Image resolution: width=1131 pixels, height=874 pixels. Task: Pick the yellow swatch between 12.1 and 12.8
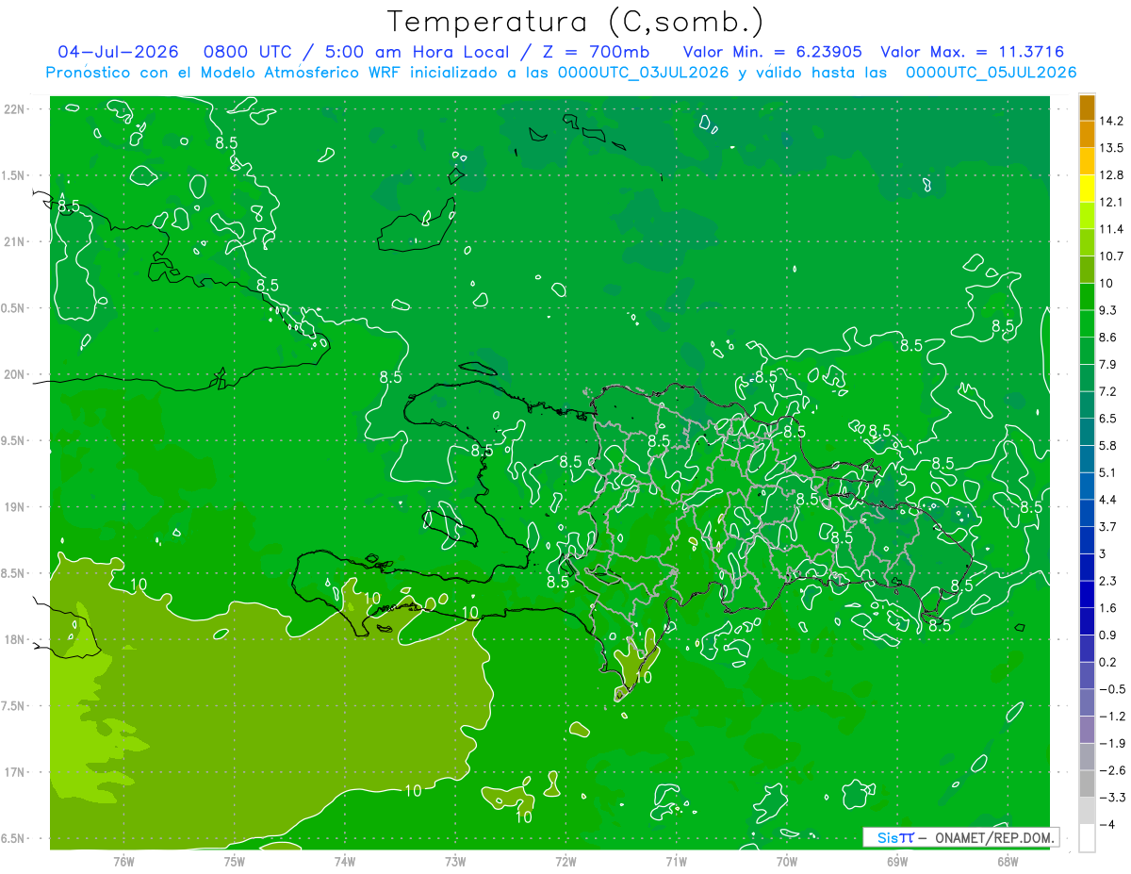[1087, 189]
